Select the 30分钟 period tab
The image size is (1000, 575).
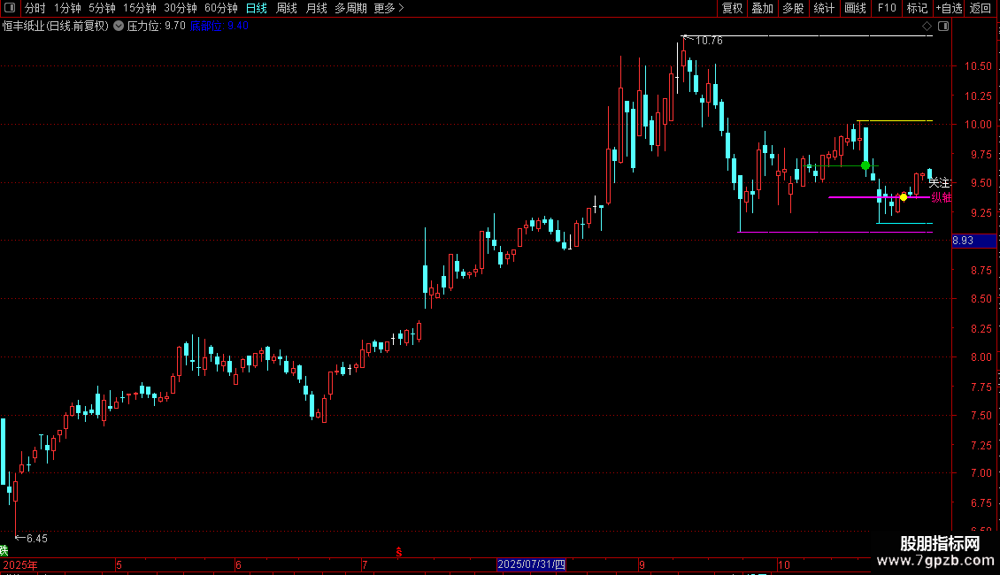point(181,8)
